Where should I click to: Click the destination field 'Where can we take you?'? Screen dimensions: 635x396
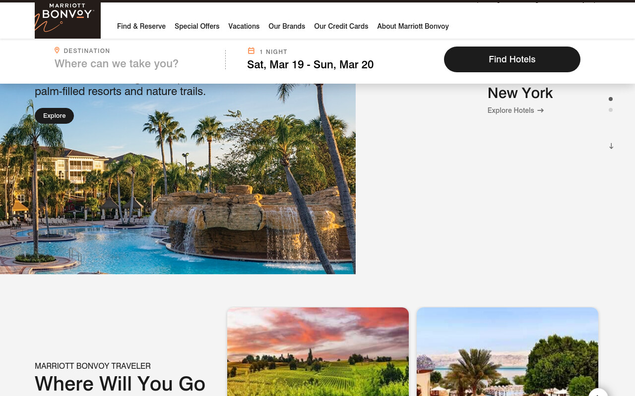pyautogui.click(x=117, y=64)
